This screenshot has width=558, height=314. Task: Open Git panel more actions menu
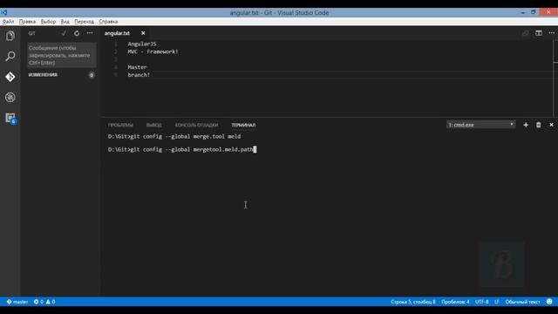pyautogui.click(x=90, y=33)
